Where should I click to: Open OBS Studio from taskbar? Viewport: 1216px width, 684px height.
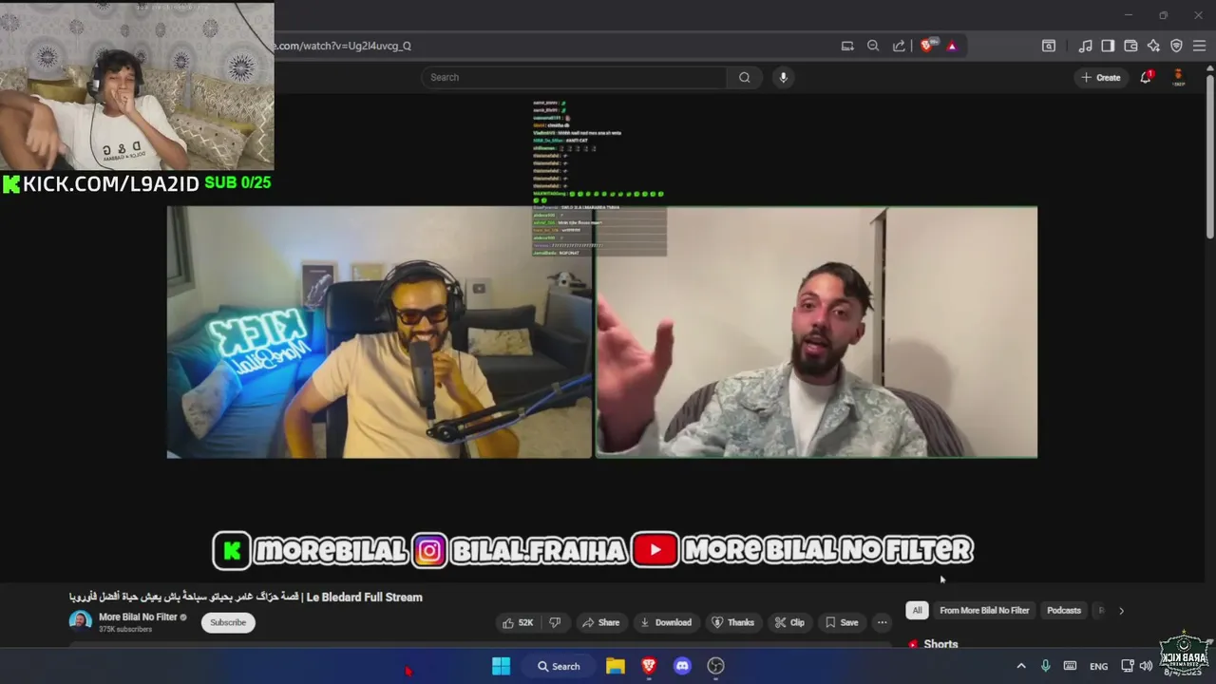(x=715, y=666)
